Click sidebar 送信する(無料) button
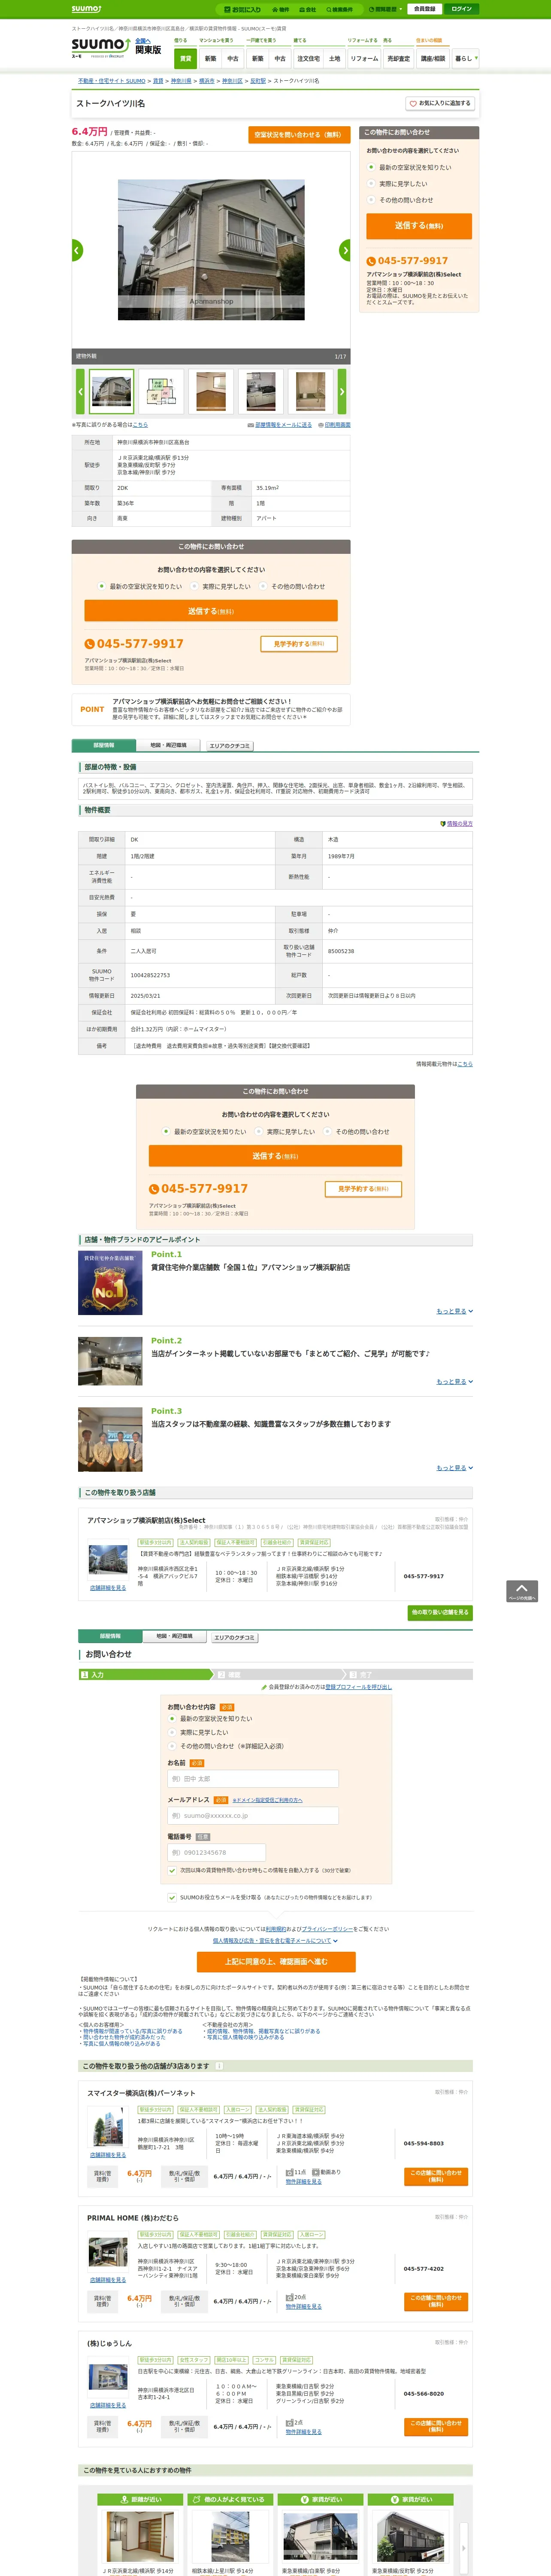 click(x=418, y=226)
